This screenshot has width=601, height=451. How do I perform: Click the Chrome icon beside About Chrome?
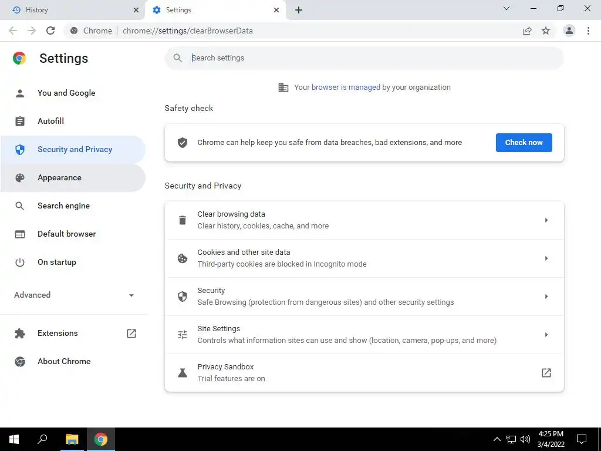(20, 362)
